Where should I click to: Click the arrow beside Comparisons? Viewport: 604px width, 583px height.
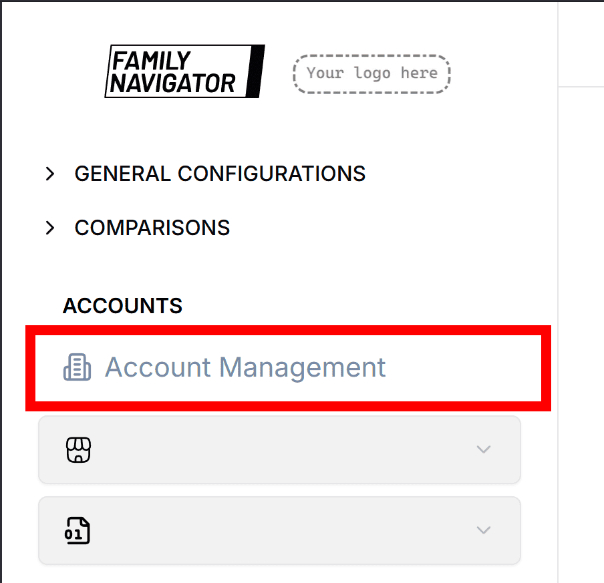tap(50, 227)
